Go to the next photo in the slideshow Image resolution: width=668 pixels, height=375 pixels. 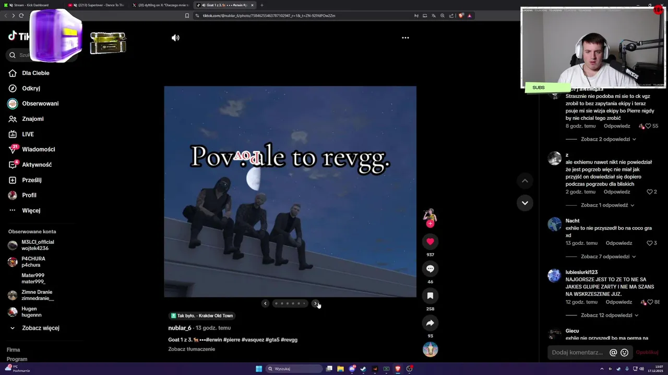(315, 303)
